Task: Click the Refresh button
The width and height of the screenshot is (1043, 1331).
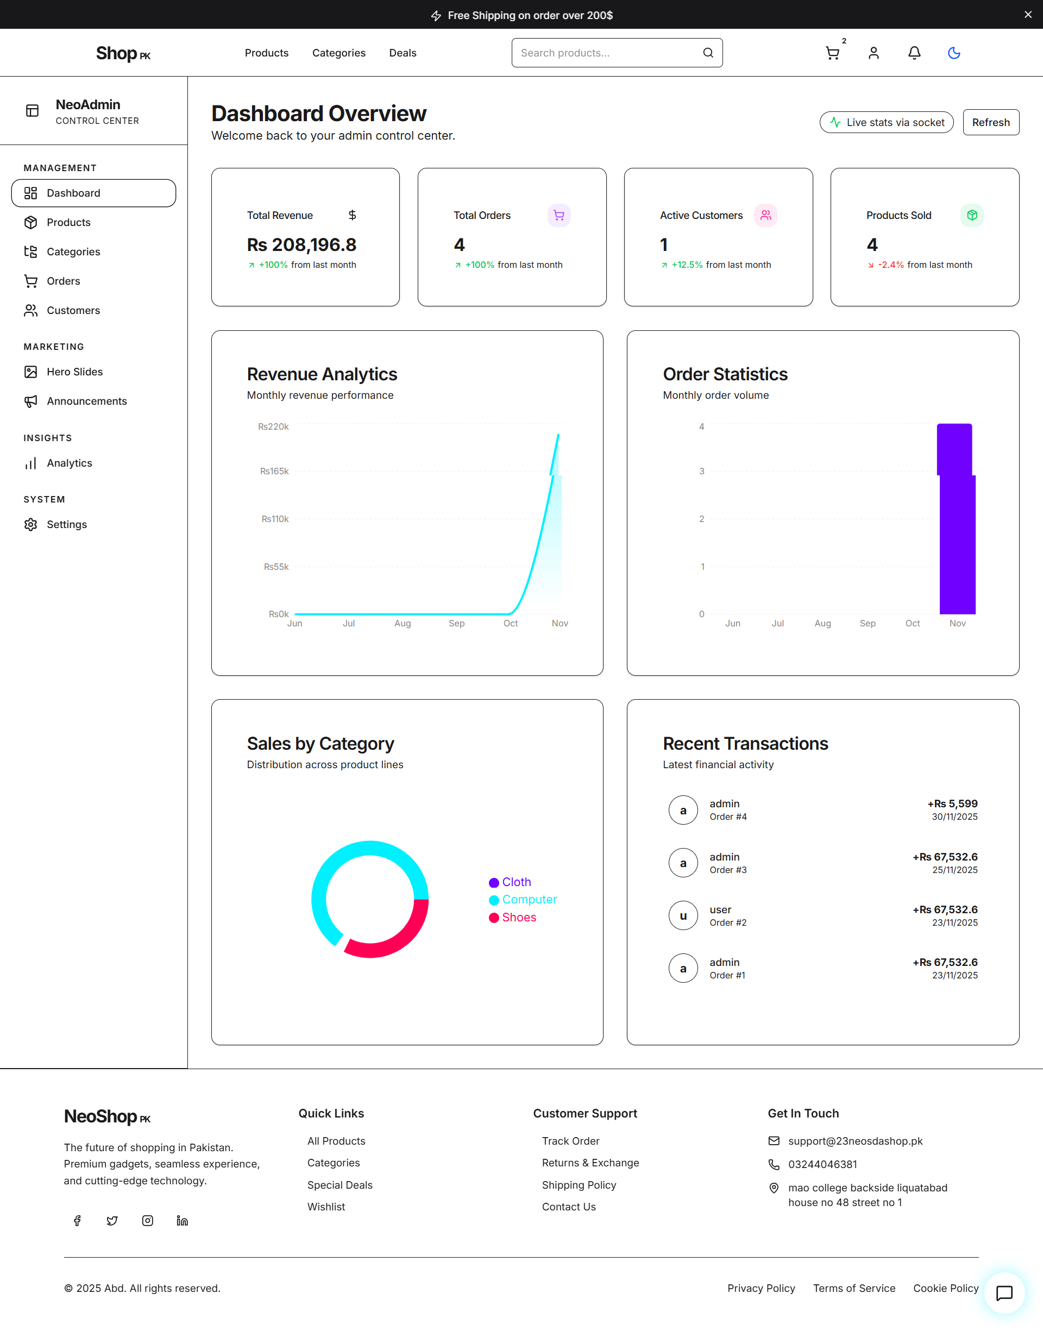Action: pyautogui.click(x=990, y=122)
